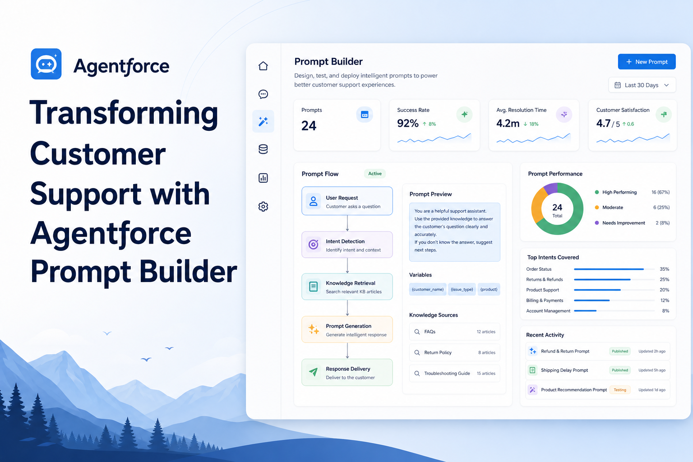Click the "2 (8%)" Needs Improvement value
The width and height of the screenshot is (693, 462).
[x=663, y=223]
